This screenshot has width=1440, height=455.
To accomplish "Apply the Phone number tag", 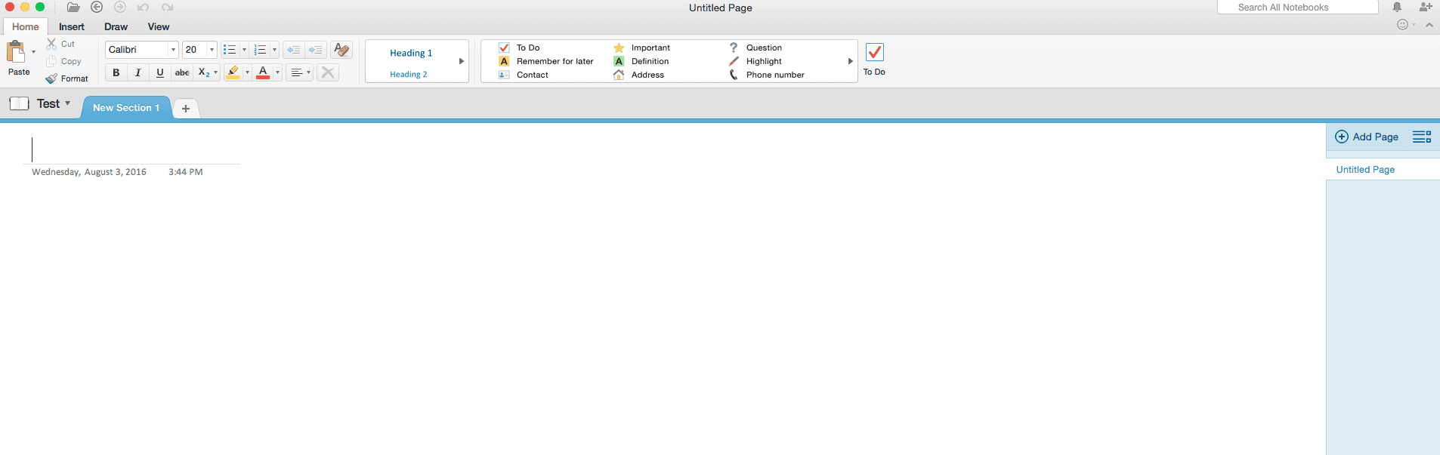I will [x=767, y=75].
